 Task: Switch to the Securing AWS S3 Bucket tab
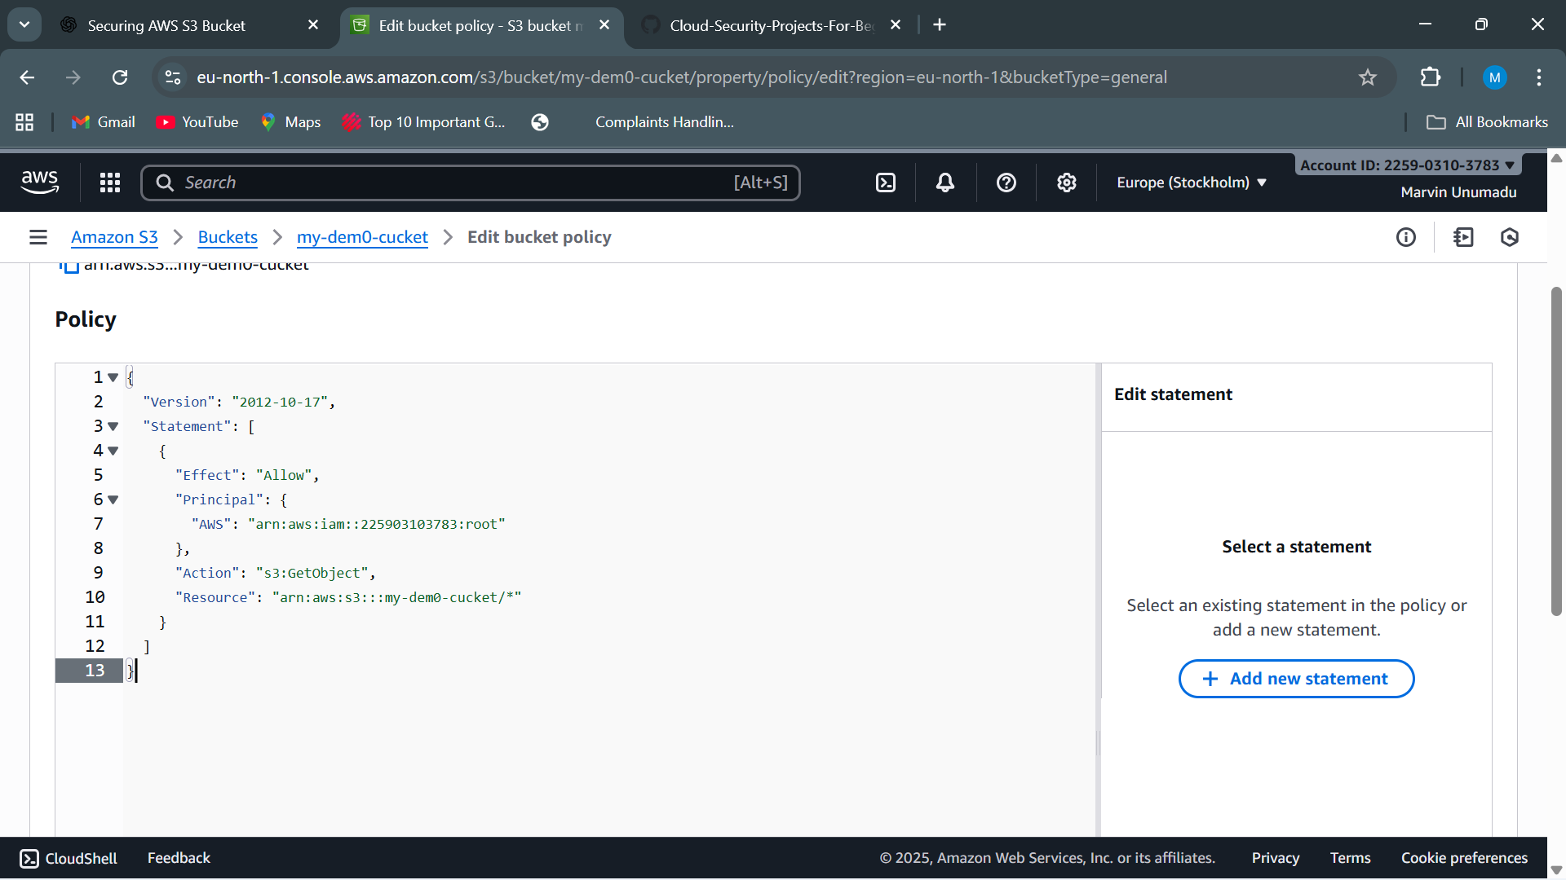pos(166,25)
